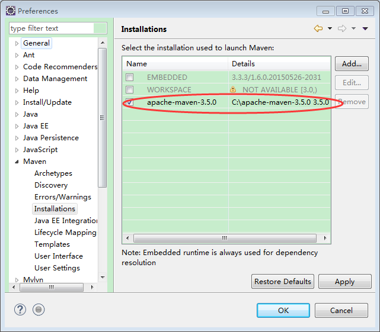The image size is (380, 332).
Task: Open Maven Templates page
Action: (52, 244)
